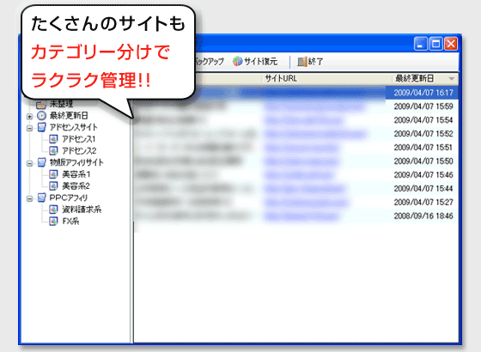Collapse the アドセンスサイト tree node
This screenshot has width=481, height=352.
pyautogui.click(x=29, y=128)
